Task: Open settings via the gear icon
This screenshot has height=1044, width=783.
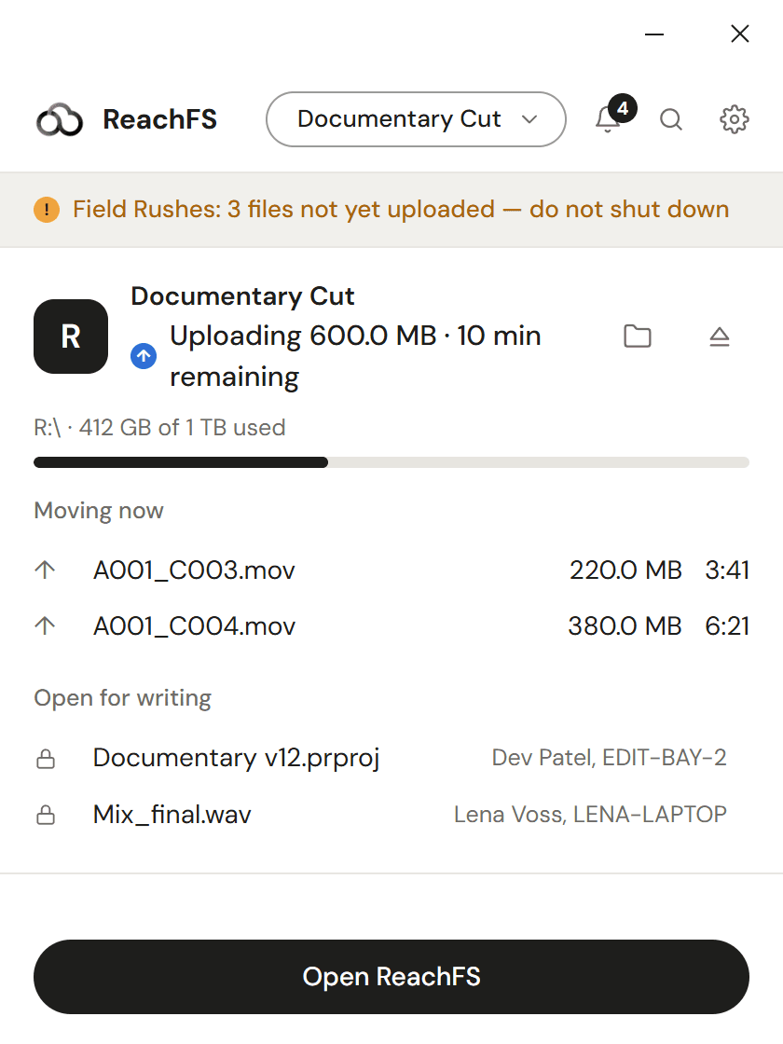Action: pyautogui.click(x=734, y=119)
